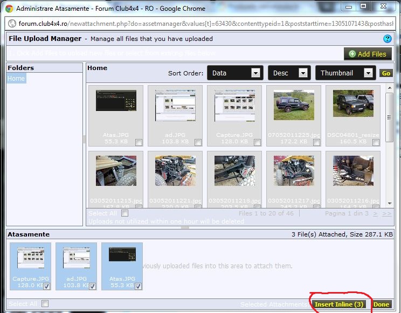Click the vertical splitter handle beside Folders
401x313 pixels.
tap(85, 139)
